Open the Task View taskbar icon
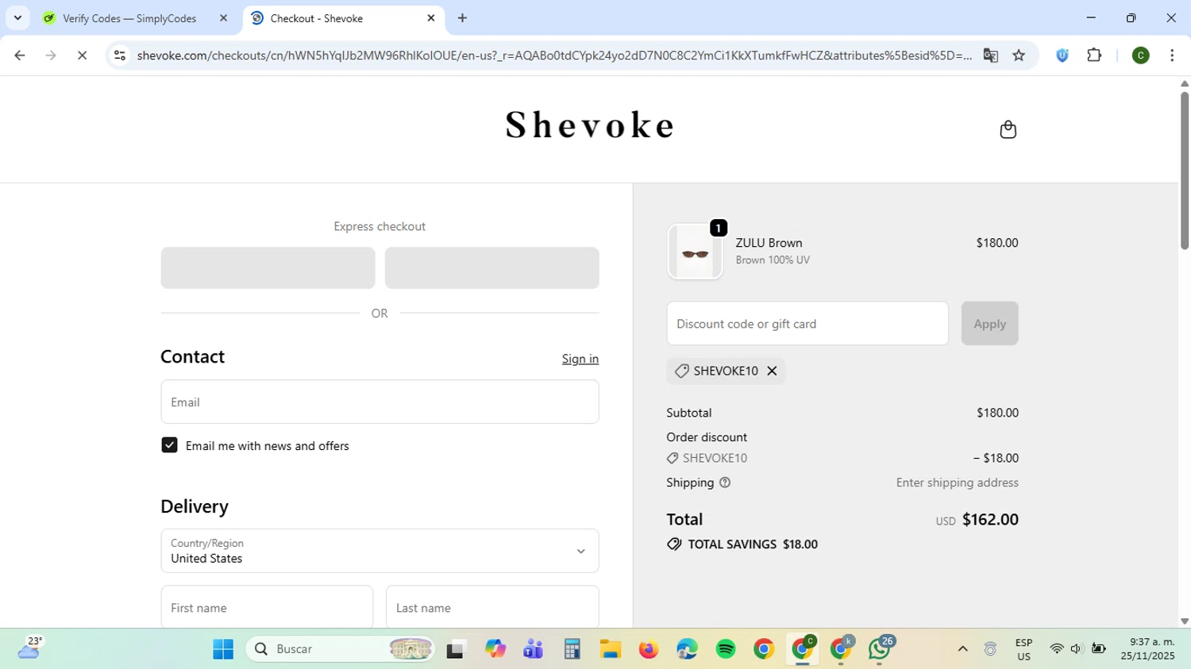1191x669 pixels. 455,649
